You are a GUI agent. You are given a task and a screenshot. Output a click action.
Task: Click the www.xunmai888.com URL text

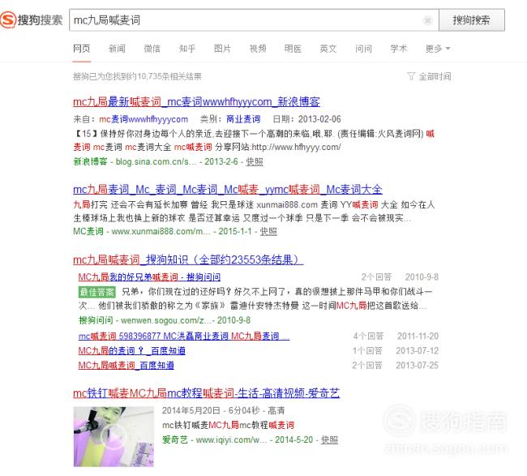tap(161, 231)
